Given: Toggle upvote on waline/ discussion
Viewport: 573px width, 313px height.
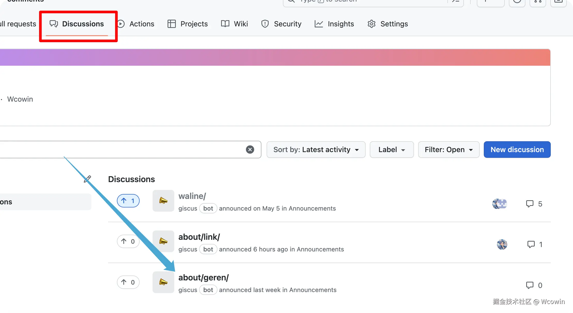Looking at the screenshot, I should (x=128, y=201).
